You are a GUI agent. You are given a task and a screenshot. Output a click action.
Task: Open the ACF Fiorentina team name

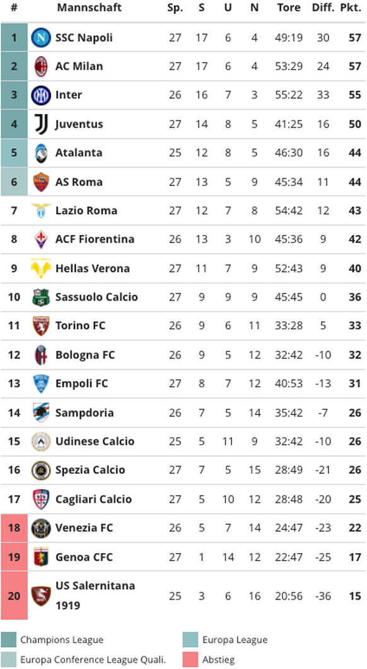[x=95, y=239]
